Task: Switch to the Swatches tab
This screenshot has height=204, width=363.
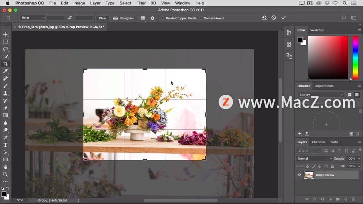Action: pyautogui.click(x=317, y=30)
